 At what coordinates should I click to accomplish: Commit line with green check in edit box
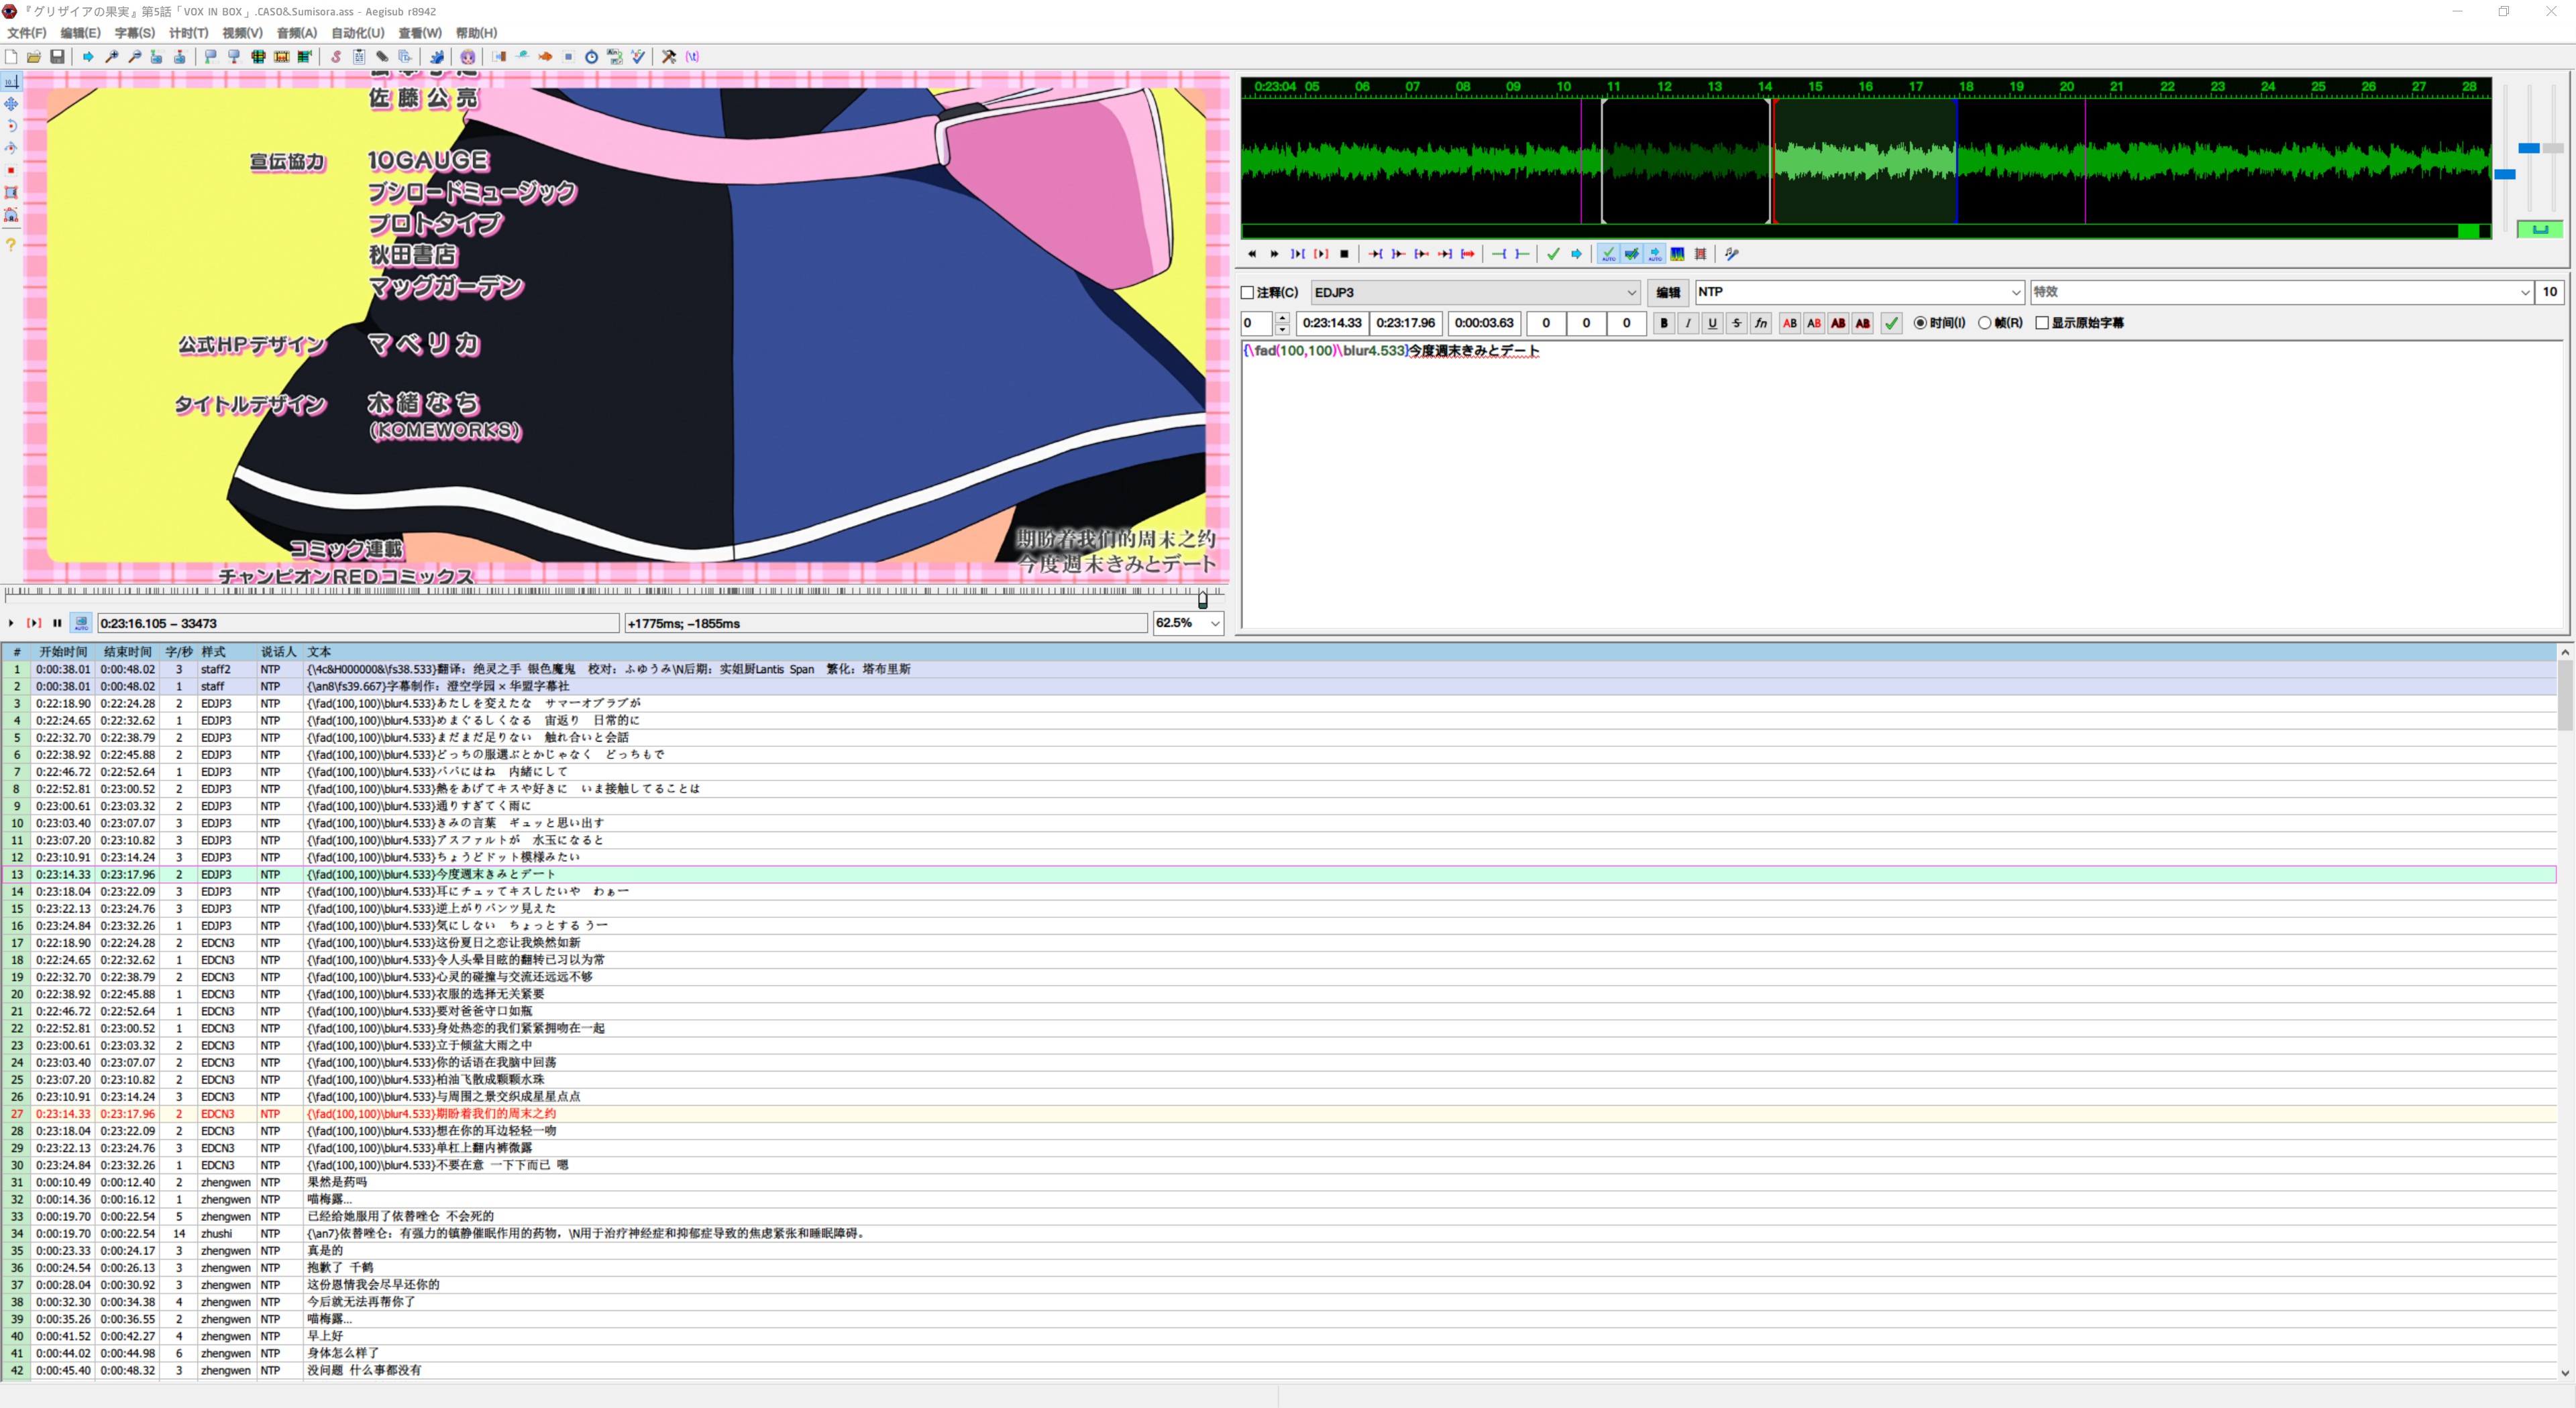pyautogui.click(x=1891, y=322)
